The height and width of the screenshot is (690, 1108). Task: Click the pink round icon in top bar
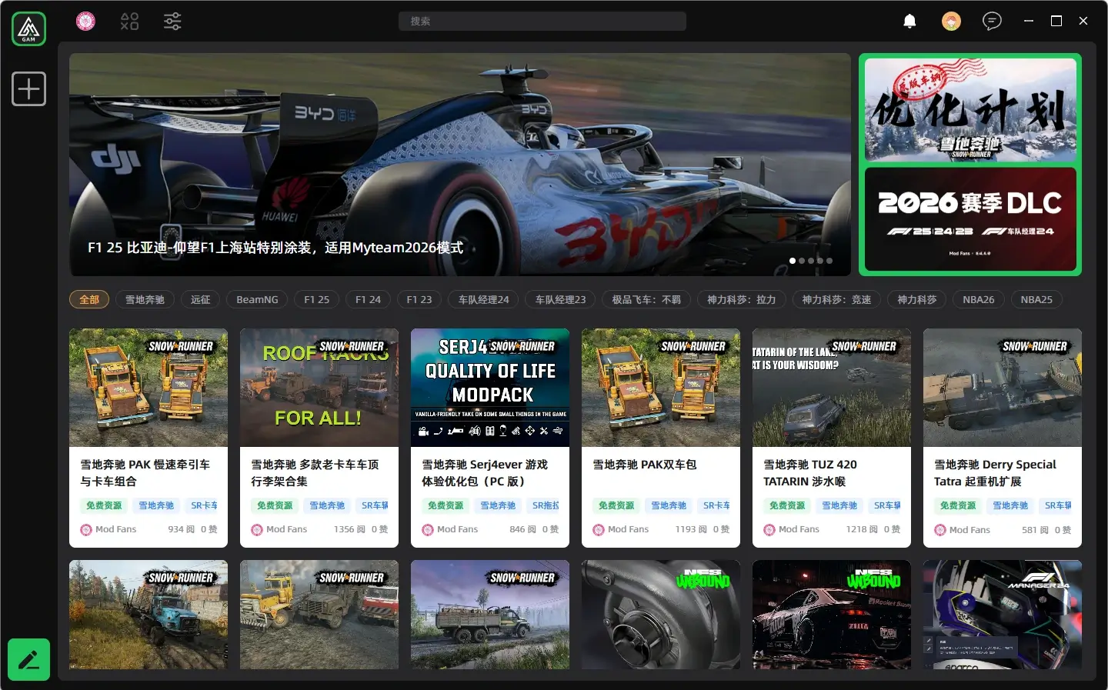tap(85, 21)
